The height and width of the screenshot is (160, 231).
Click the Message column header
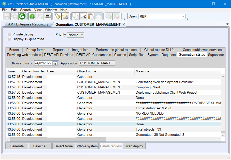[x=177, y=71]
